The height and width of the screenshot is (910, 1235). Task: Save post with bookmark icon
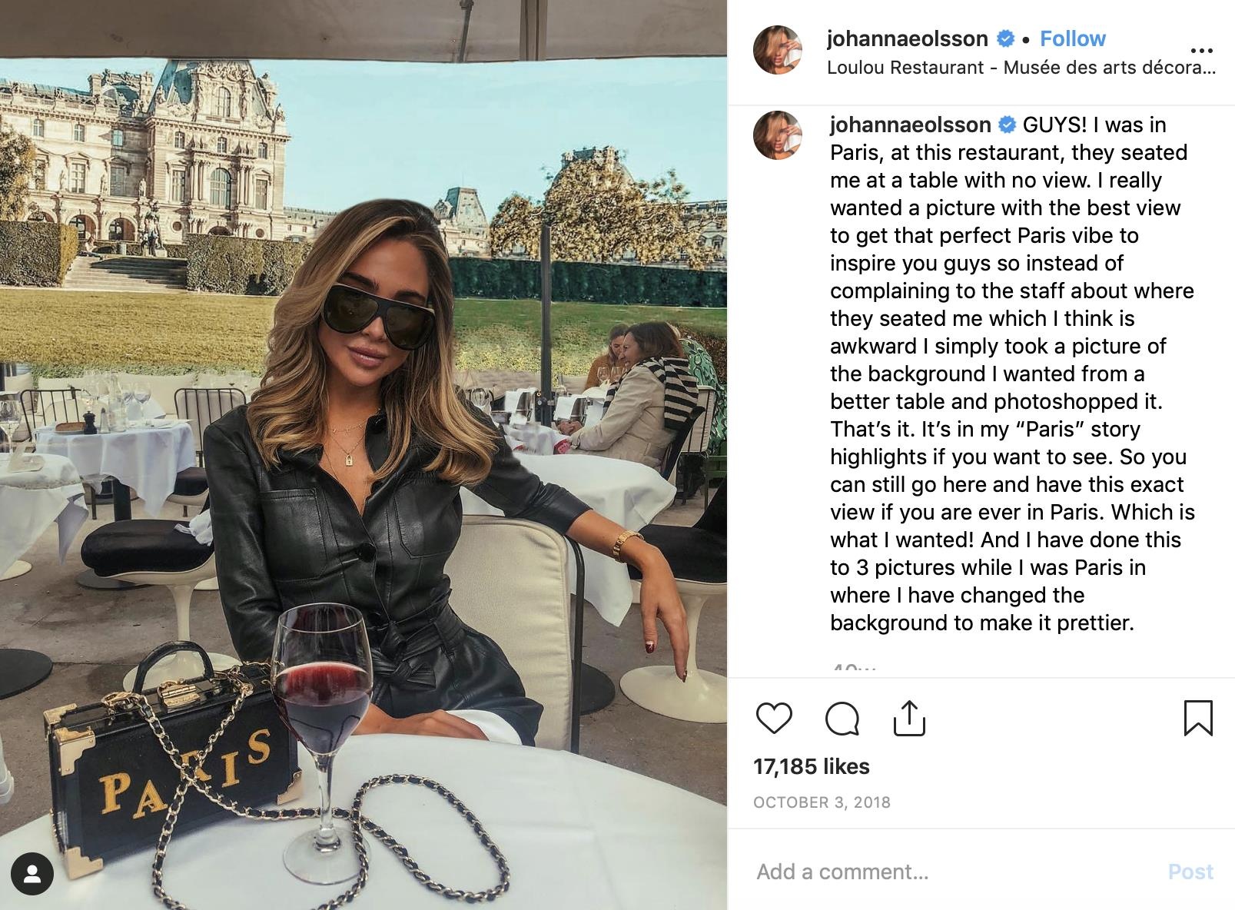pyautogui.click(x=1197, y=718)
